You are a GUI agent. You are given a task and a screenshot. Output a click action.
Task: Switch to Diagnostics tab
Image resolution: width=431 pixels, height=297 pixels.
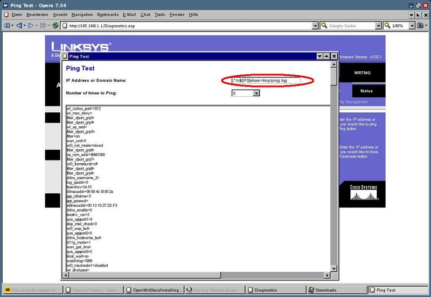click(276, 290)
